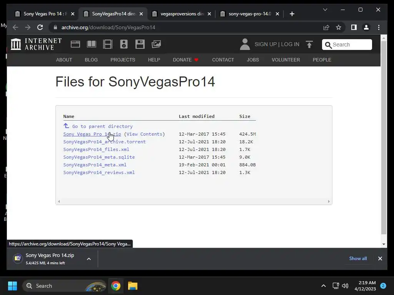The height and width of the screenshot is (295, 394).
Task: Click the Upload arrow icon
Action: click(309, 45)
